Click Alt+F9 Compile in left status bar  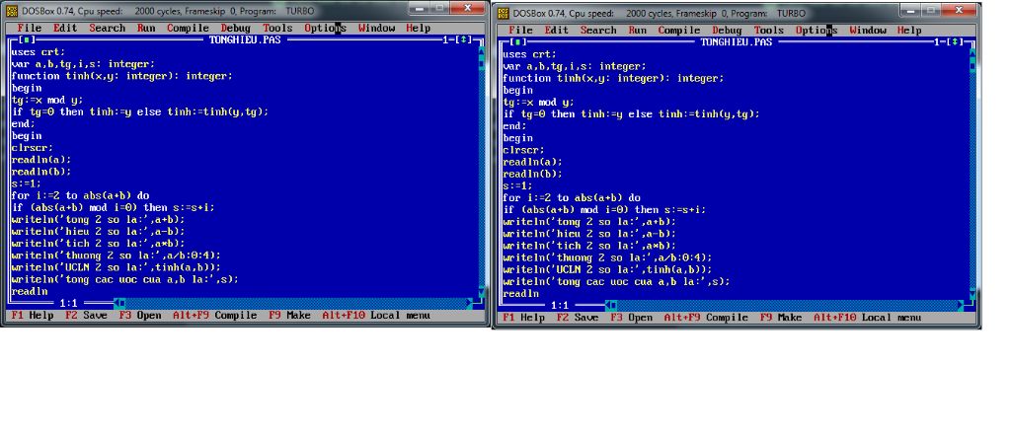click(x=214, y=316)
